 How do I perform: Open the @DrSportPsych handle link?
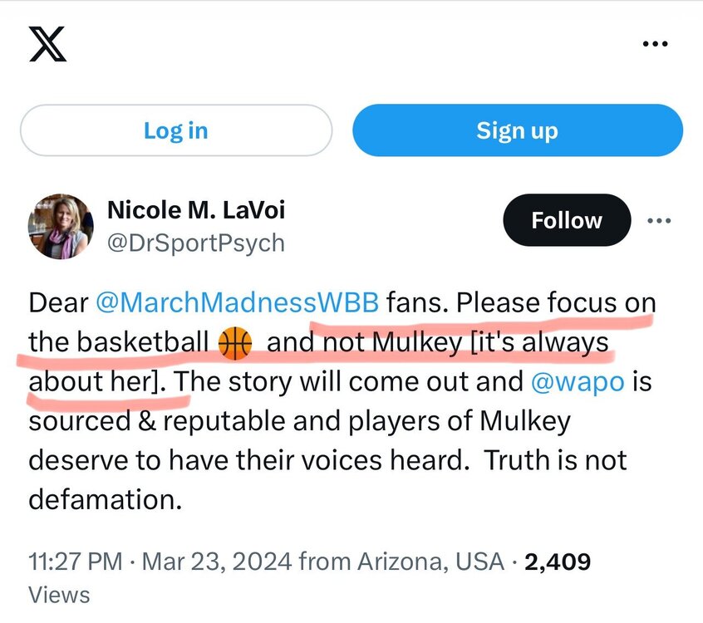coord(196,243)
